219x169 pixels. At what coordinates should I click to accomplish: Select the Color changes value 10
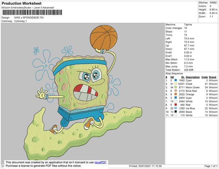point(185,28)
